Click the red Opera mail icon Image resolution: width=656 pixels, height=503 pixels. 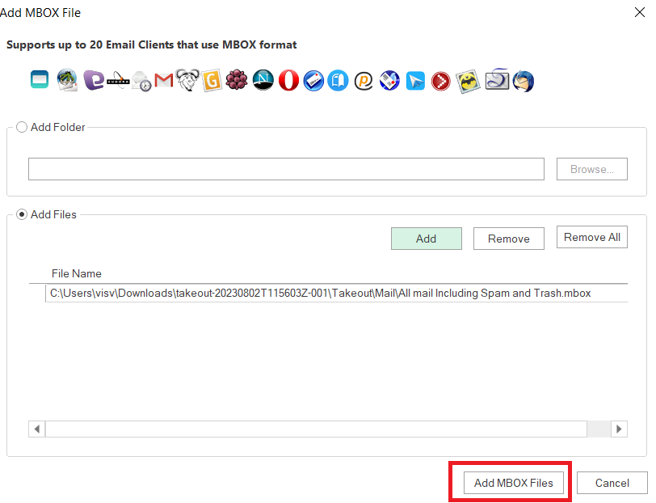pos(288,80)
